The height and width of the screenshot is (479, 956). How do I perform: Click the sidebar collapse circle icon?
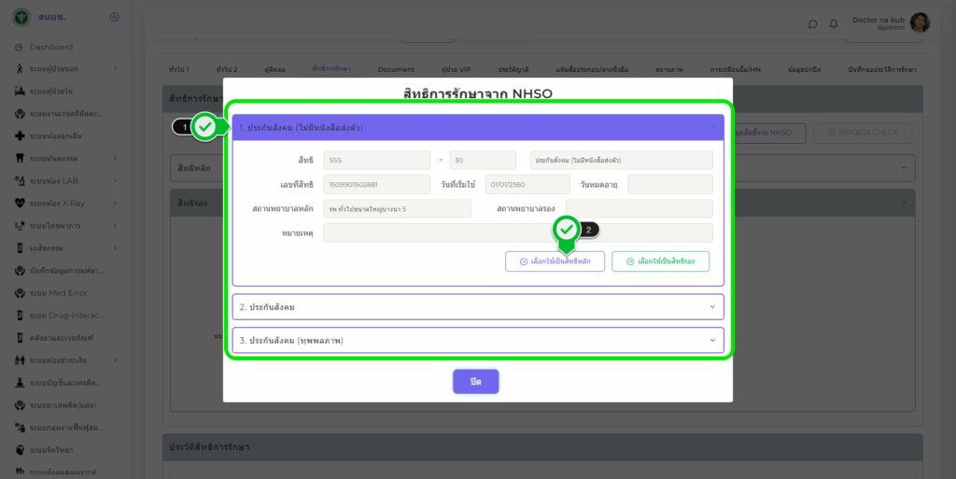click(x=114, y=17)
